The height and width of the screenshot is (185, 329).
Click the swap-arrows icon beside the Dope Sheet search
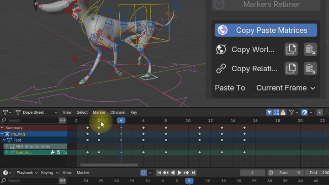[x=63, y=120]
